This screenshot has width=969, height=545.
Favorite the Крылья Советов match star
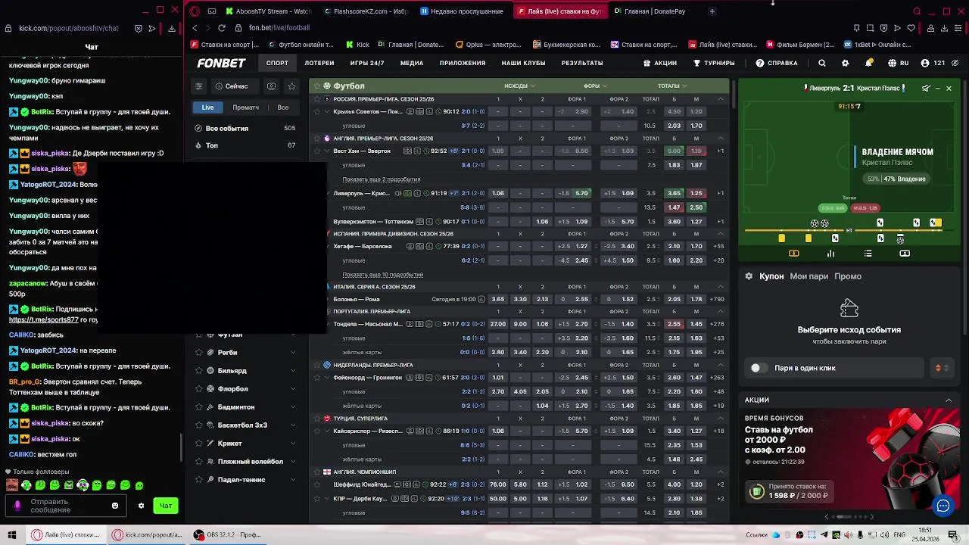point(317,111)
